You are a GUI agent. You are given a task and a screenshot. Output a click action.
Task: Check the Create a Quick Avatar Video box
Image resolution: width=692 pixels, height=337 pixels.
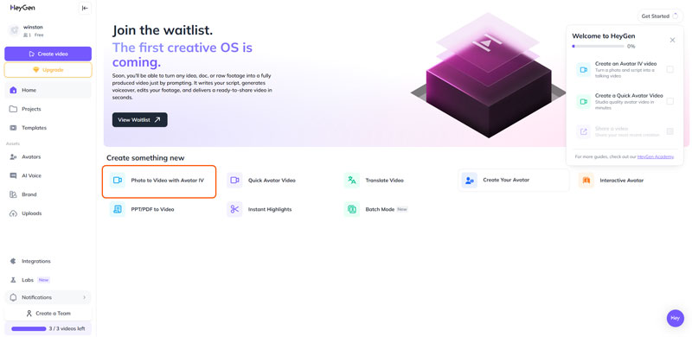tap(670, 101)
